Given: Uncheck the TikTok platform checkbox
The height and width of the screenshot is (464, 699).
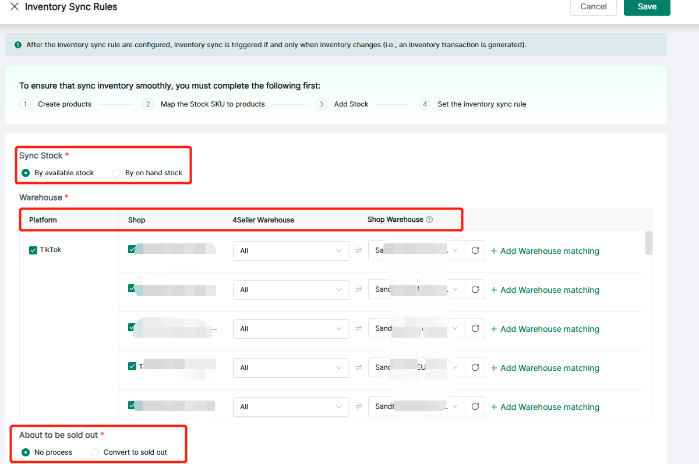Looking at the screenshot, I should (33, 250).
